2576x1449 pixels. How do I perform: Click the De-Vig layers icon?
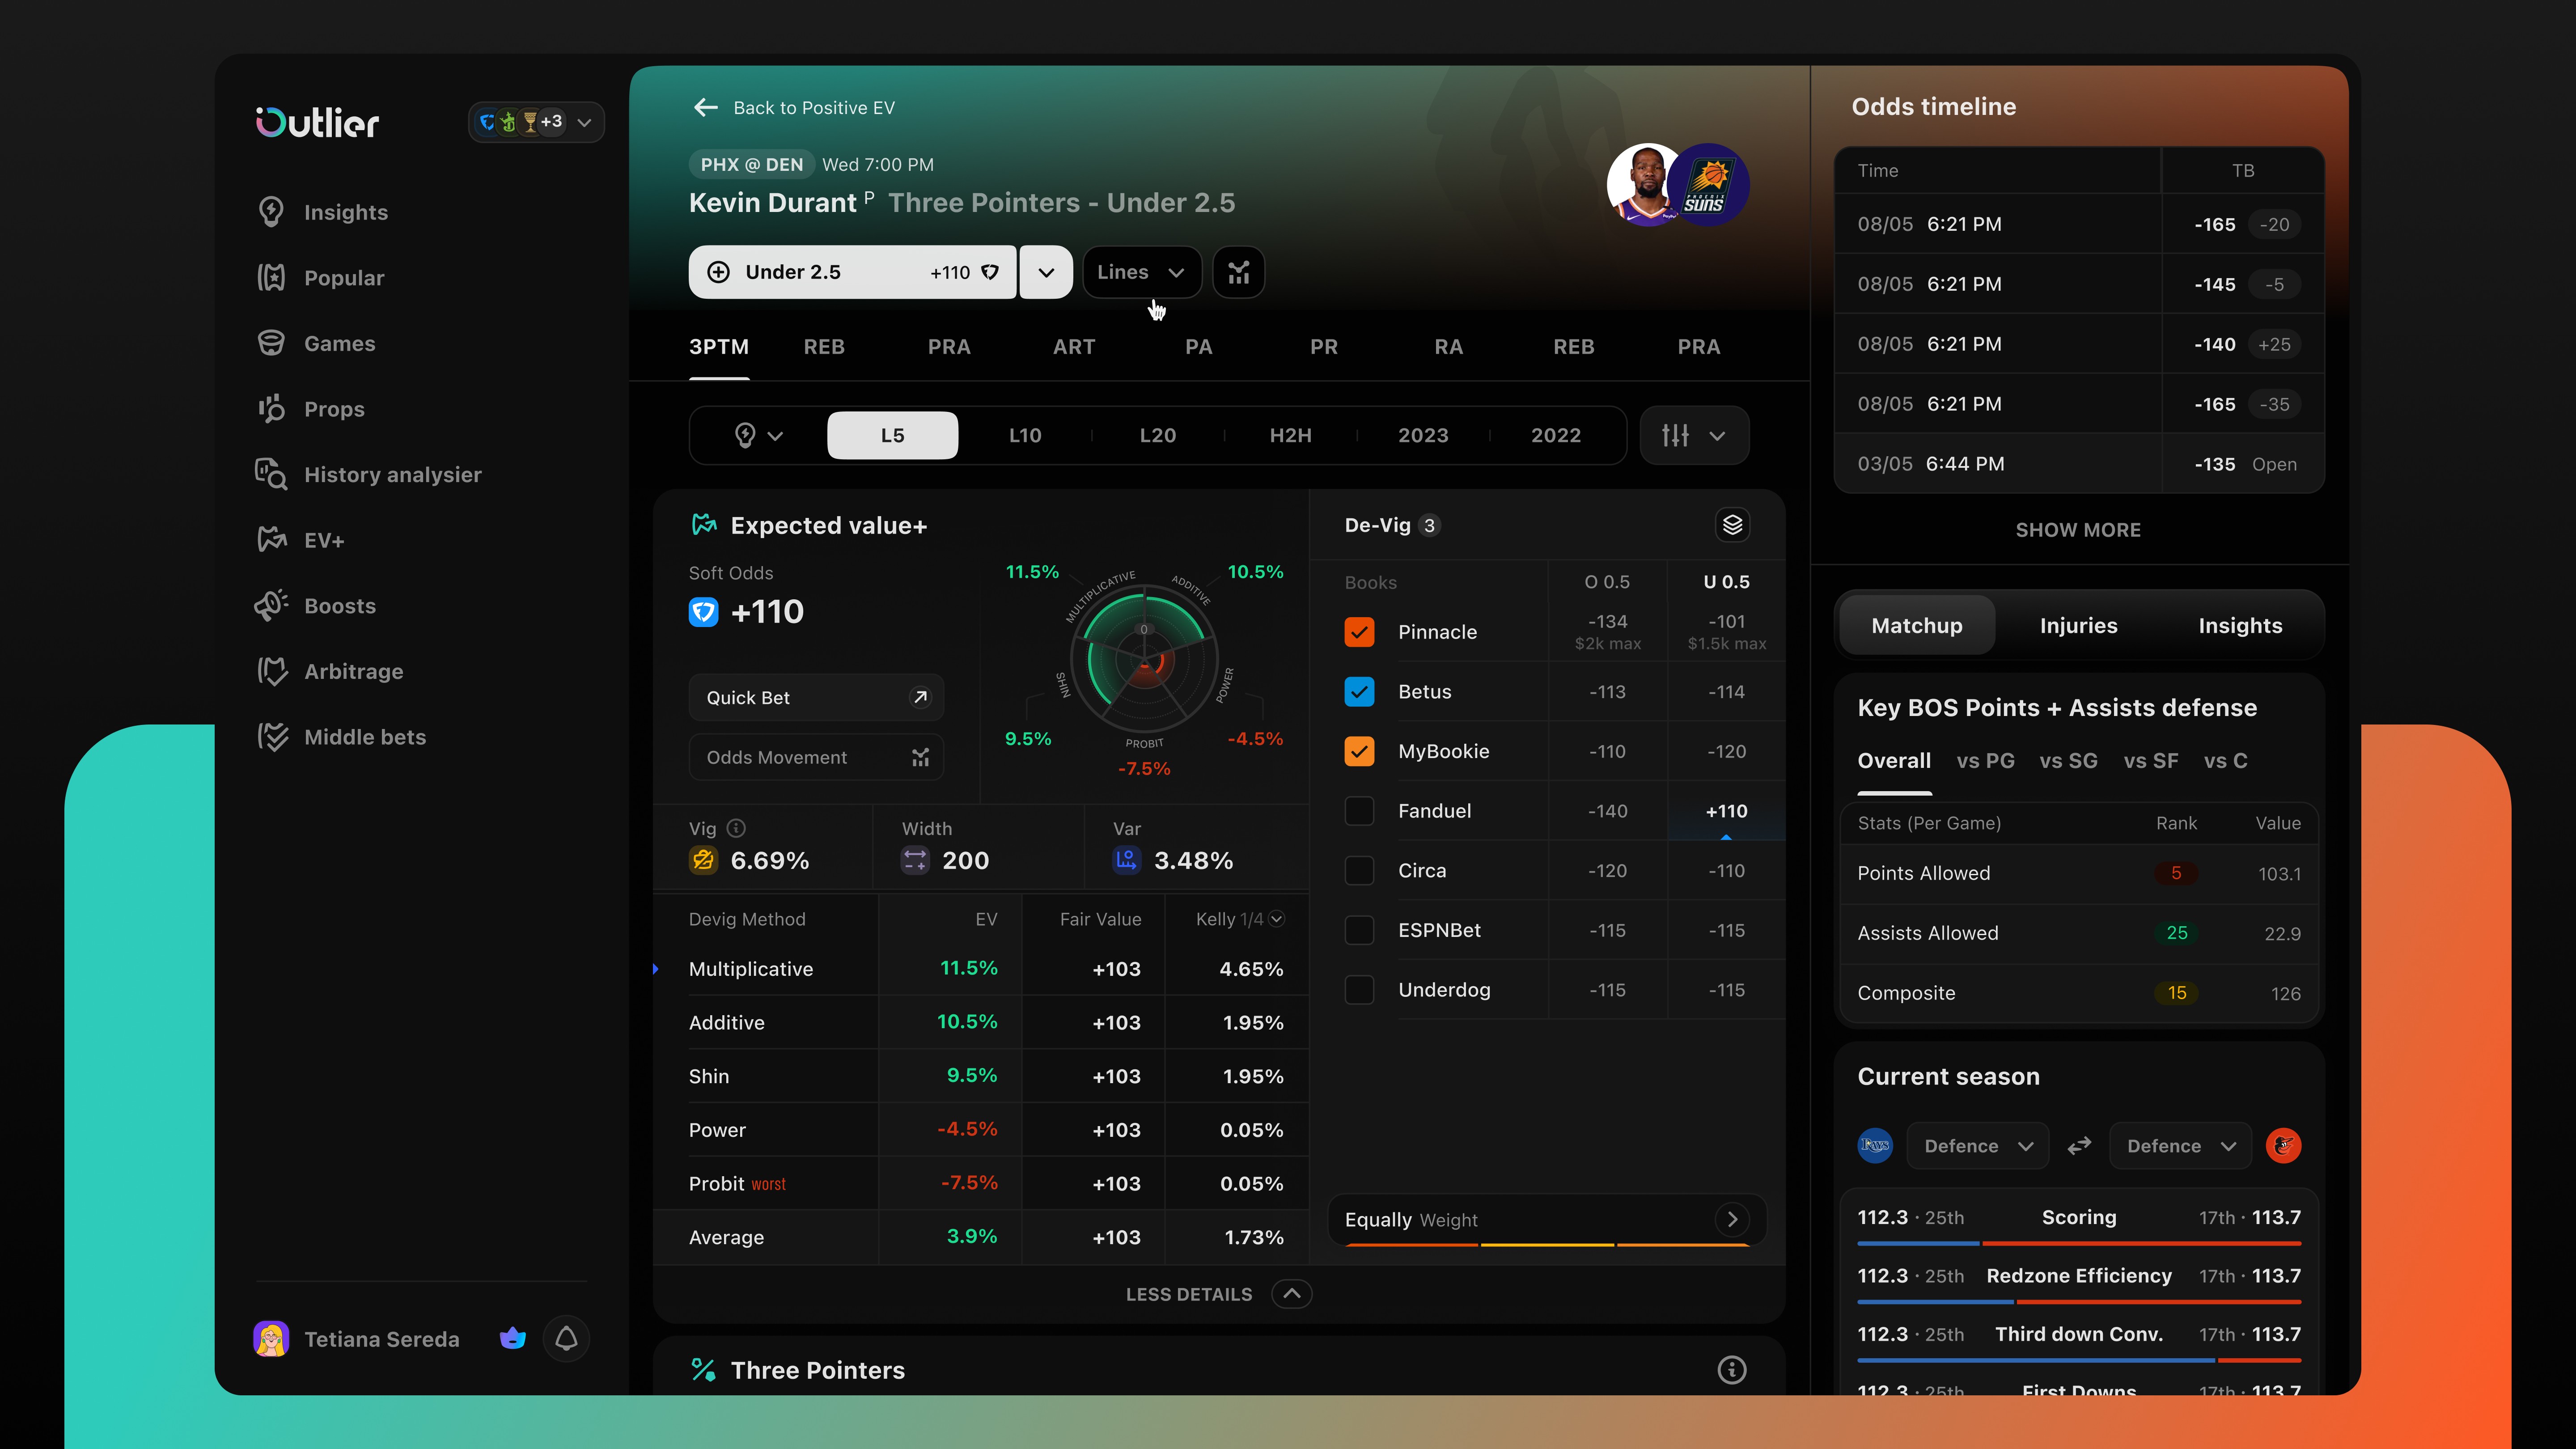click(1732, 525)
